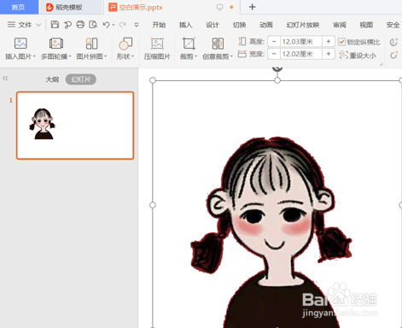Click the new tab plus button
The image size is (402, 328).
(252, 7)
